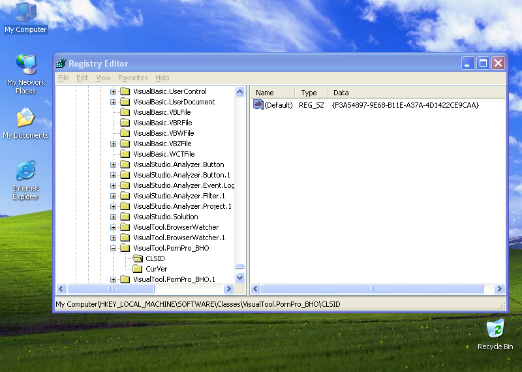Open the Edit menu

[82, 78]
